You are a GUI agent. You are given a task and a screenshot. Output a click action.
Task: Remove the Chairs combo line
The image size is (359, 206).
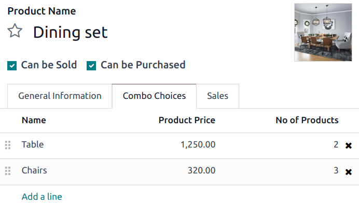pos(349,172)
